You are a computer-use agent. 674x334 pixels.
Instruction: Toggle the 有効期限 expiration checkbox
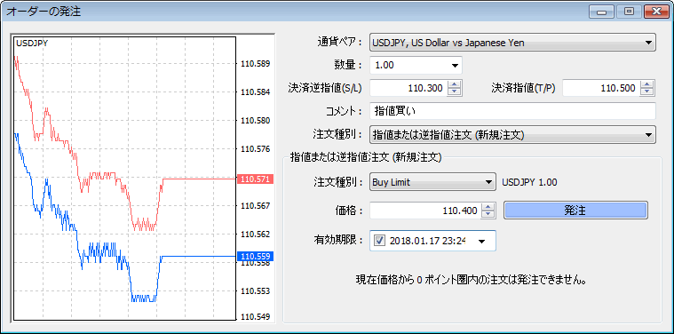click(x=379, y=241)
